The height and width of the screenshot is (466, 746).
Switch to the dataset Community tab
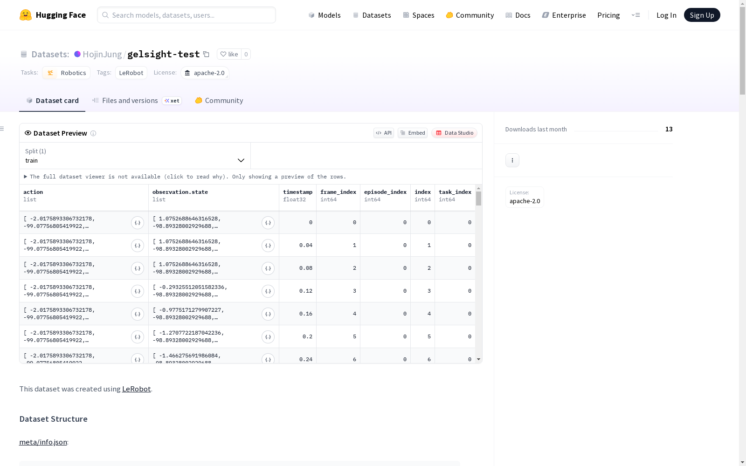[219, 101]
